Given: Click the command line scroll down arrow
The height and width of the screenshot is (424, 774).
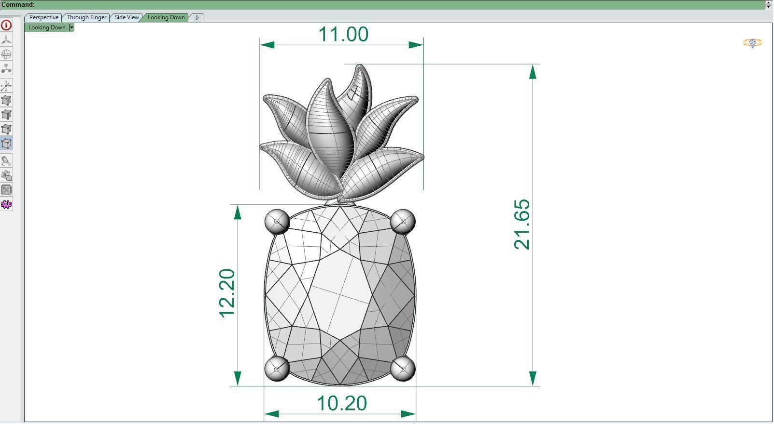Looking at the screenshot, I should click(x=769, y=7).
